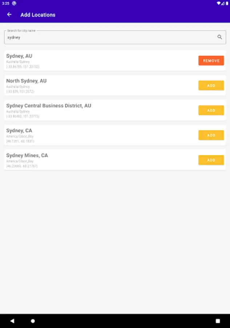The image size is (230, 328).
Task: Add Sydney, CA location
Action: (x=211, y=135)
